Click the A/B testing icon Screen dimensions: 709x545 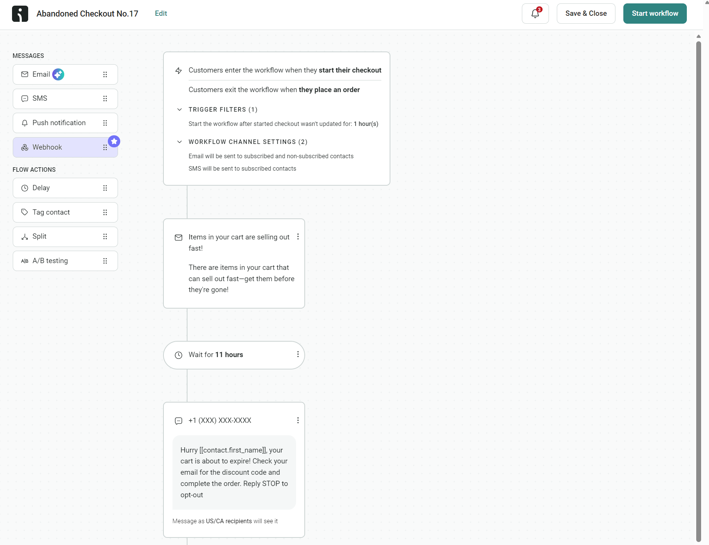pos(25,261)
